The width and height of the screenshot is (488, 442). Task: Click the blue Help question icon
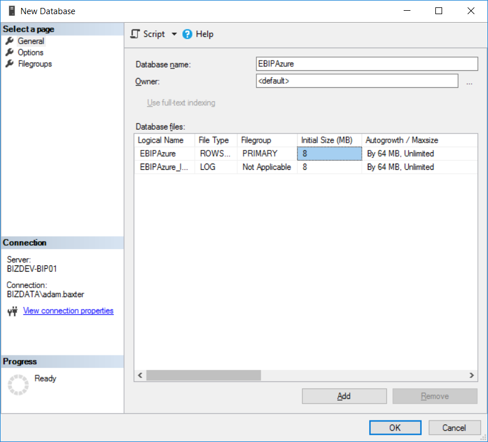point(187,34)
